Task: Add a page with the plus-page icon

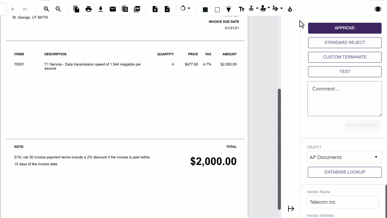Action: [x=155, y=9]
